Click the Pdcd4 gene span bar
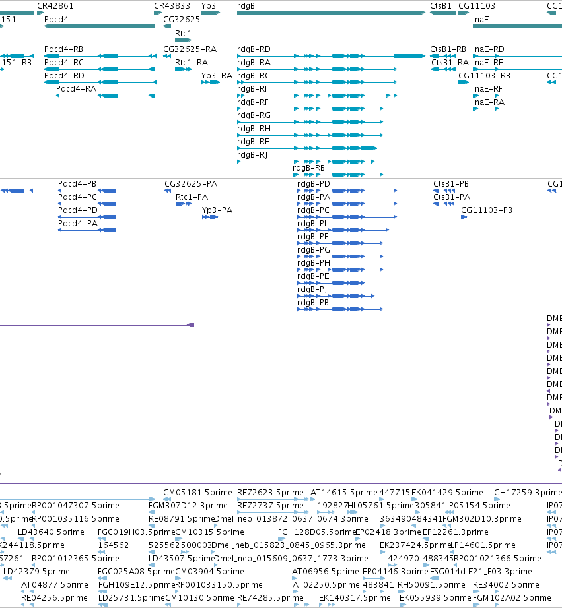Screen dimensions: 562x608 pos(100,26)
